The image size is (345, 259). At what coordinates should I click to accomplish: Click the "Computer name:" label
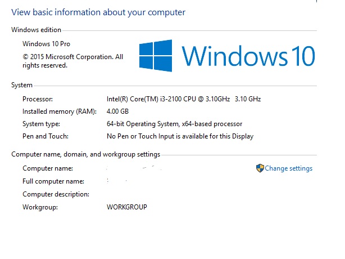tap(48, 168)
